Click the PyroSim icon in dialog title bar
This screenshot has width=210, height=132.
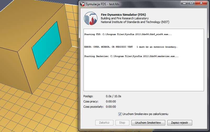pyautogui.click(x=82, y=4)
